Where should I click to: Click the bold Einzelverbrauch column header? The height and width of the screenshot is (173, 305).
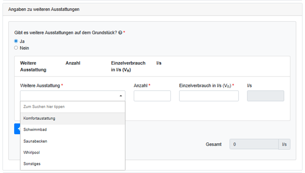[x=128, y=66]
